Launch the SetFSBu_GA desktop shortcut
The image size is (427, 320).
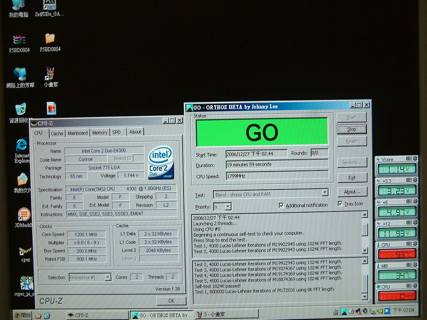(49, 8)
